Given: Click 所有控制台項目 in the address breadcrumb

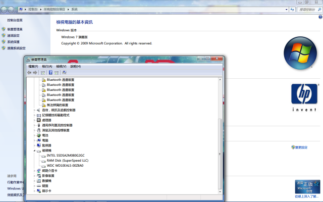Looking at the screenshot, I should pos(55,9).
